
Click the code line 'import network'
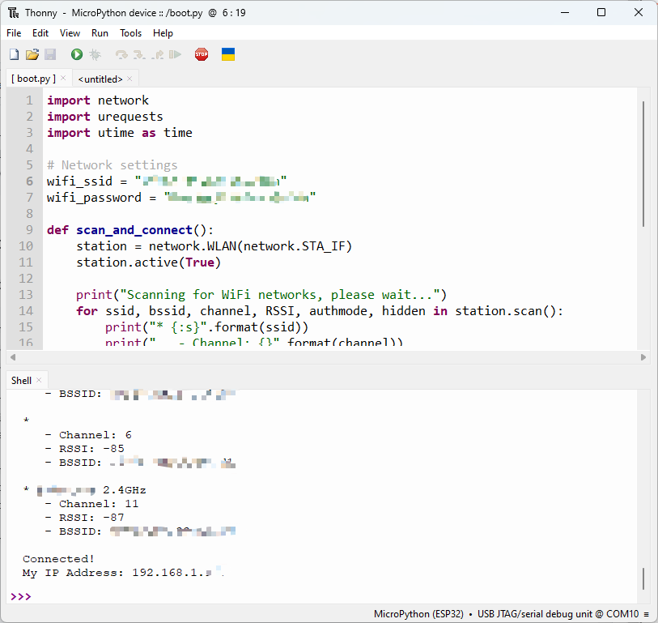tap(98, 100)
